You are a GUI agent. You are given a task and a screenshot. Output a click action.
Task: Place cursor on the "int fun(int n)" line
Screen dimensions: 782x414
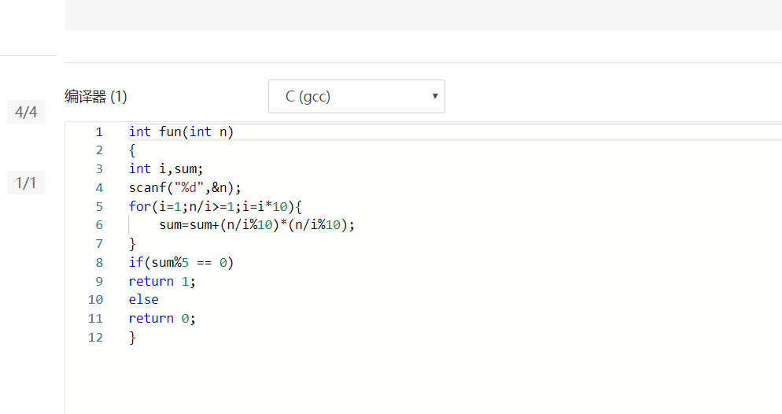pyautogui.click(x=181, y=131)
